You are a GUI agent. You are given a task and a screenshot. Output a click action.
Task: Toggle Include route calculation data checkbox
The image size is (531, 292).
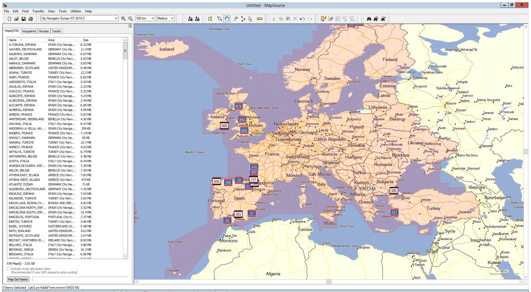(x=9, y=269)
